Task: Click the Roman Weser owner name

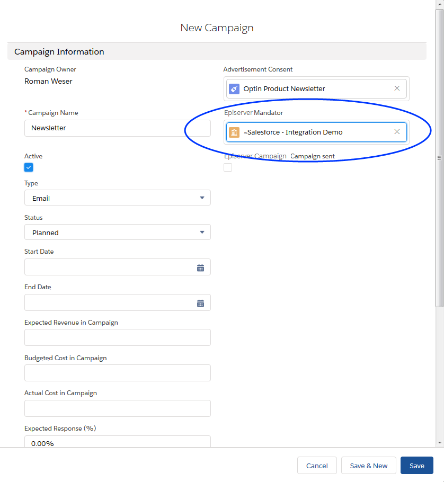Action: tap(48, 82)
